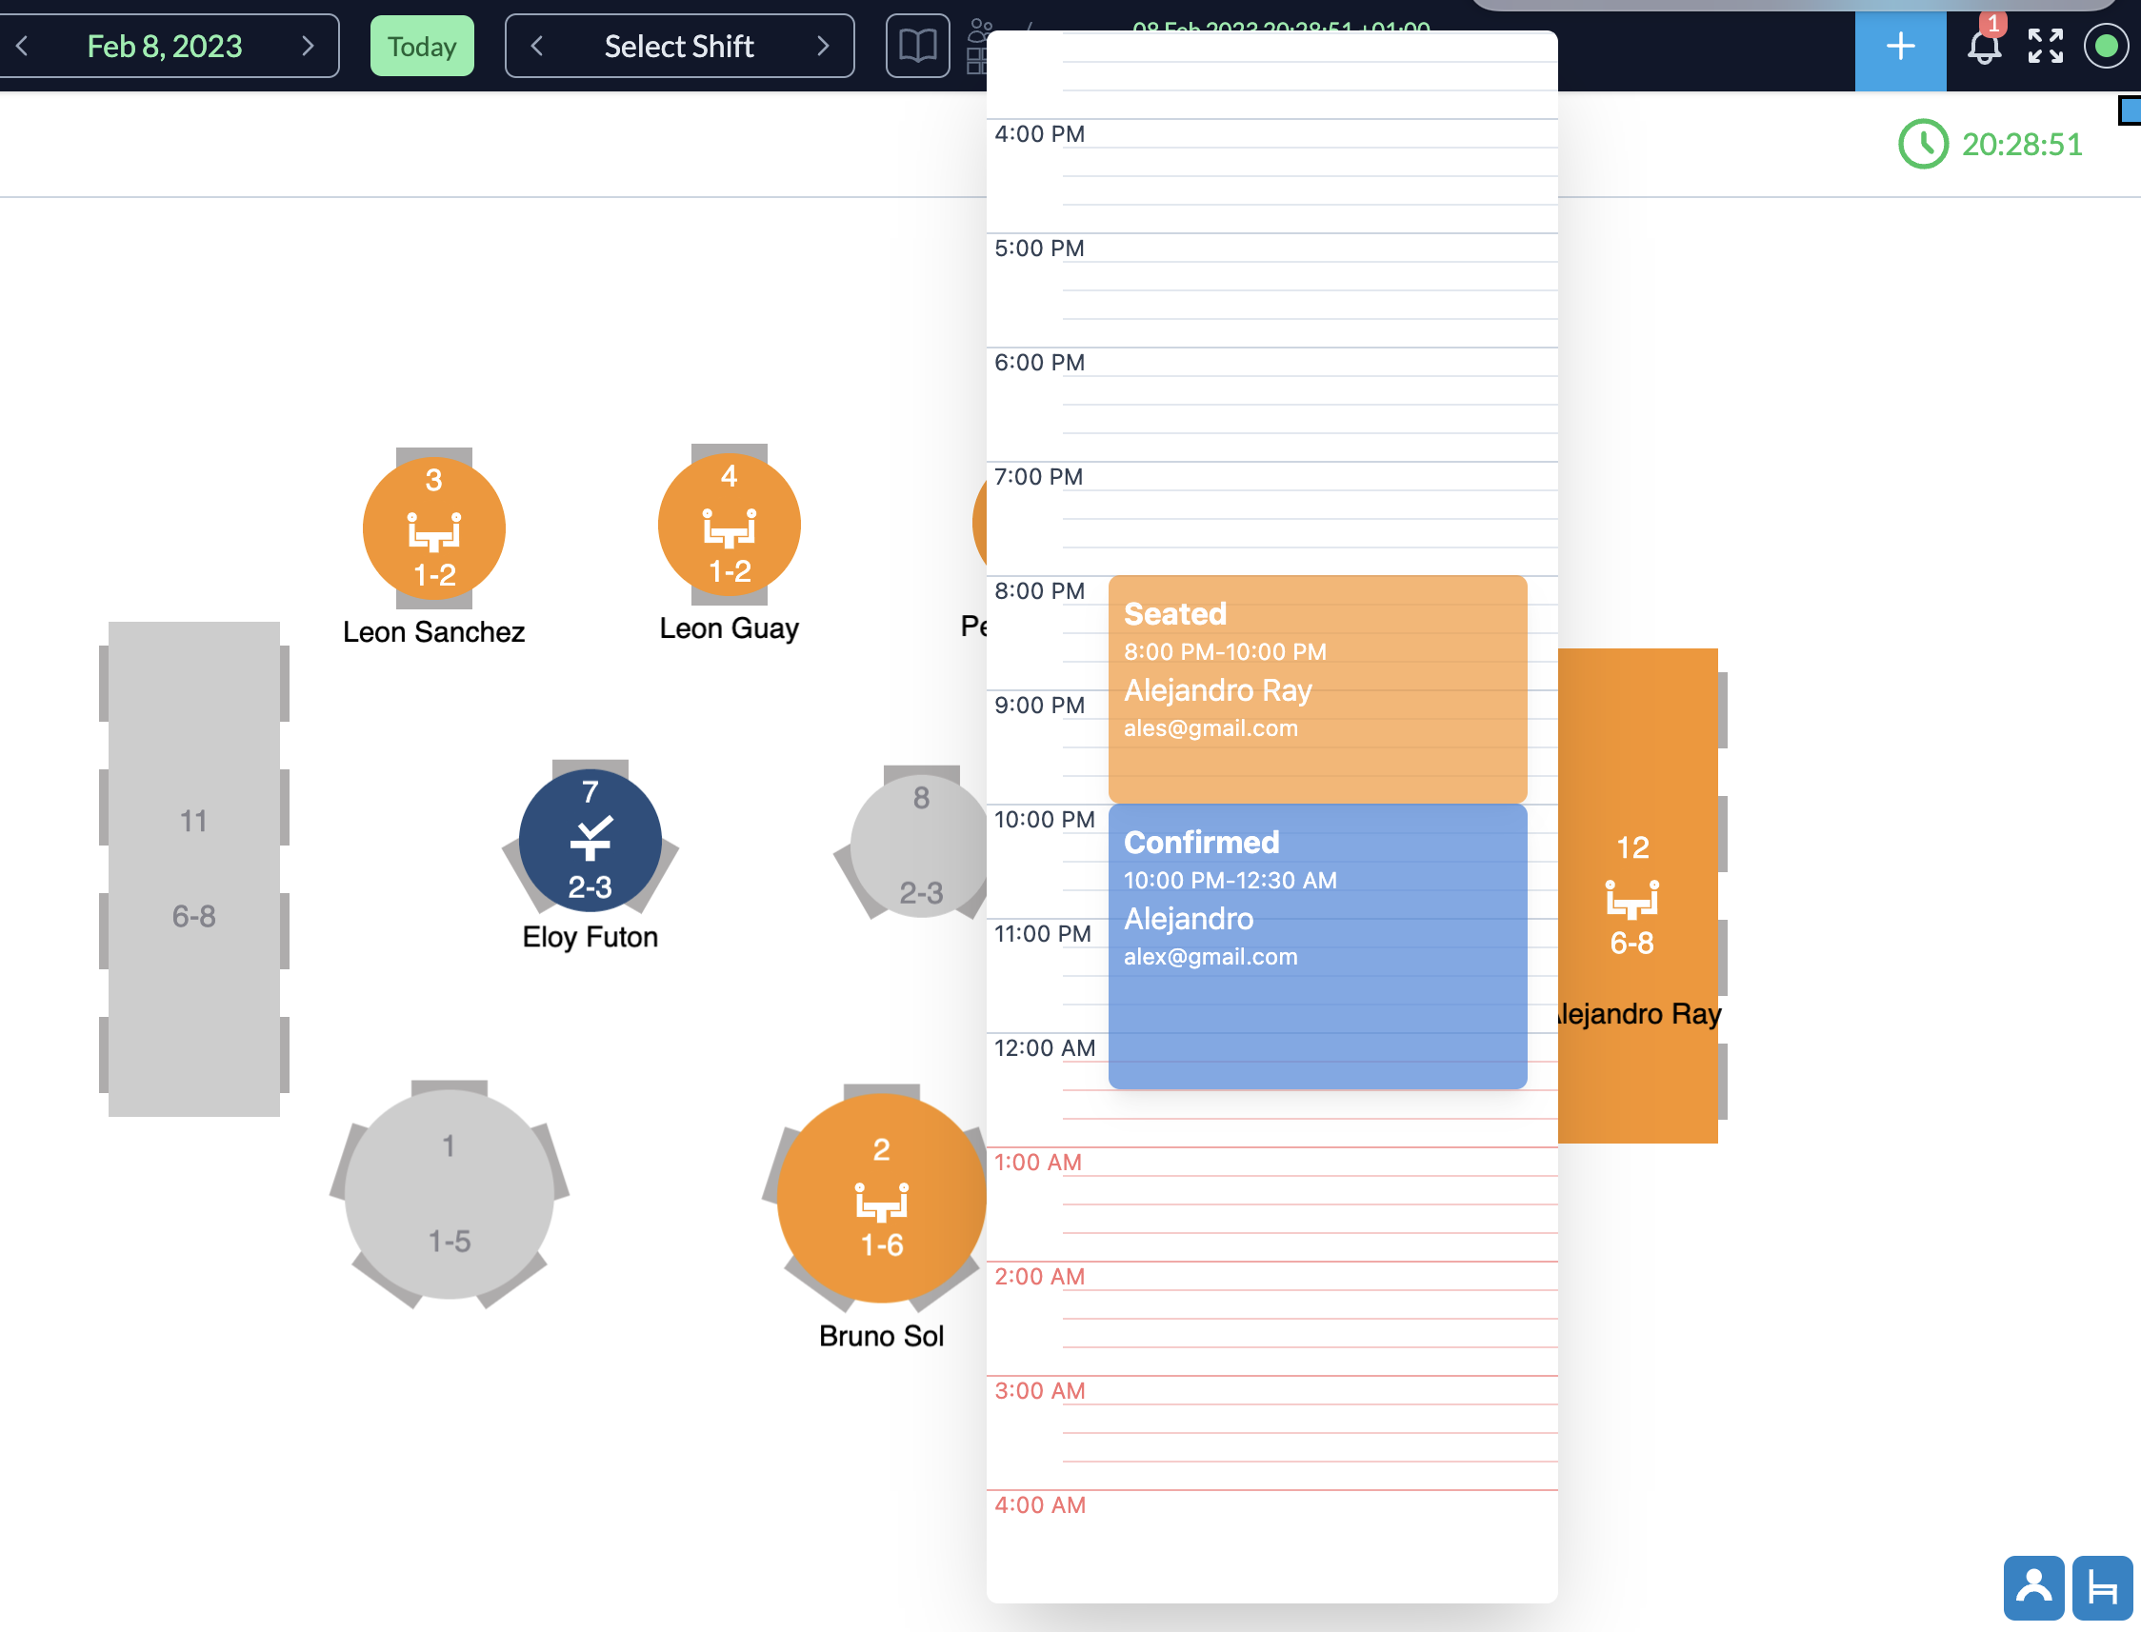The width and height of the screenshot is (2141, 1632).
Task: Open Feb 8, 2023 date picker
Action: coord(164,46)
